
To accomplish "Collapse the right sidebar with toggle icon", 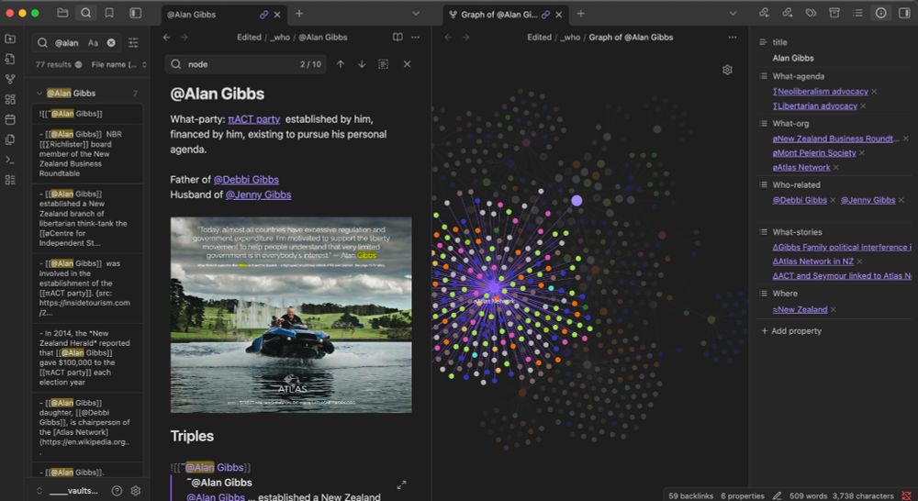I will [x=904, y=13].
